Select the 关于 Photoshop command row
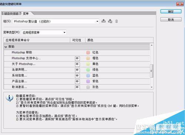Image resolution: width=185 pixels, height=135 pixels. (77, 64)
